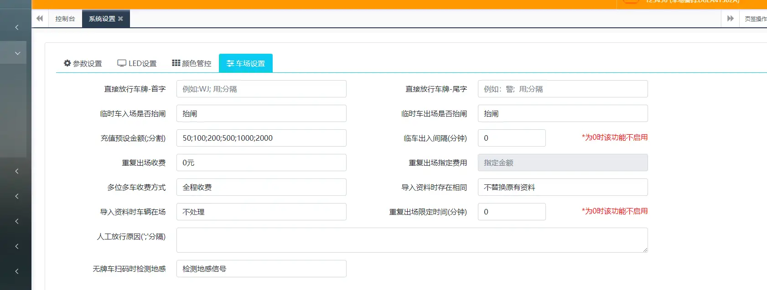Click the 临车出入间隔(分钟) number field
Screen dimensions: 767x290
click(x=511, y=138)
